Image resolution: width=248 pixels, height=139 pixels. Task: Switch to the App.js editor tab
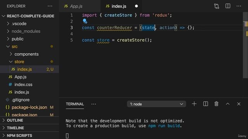point(79,6)
